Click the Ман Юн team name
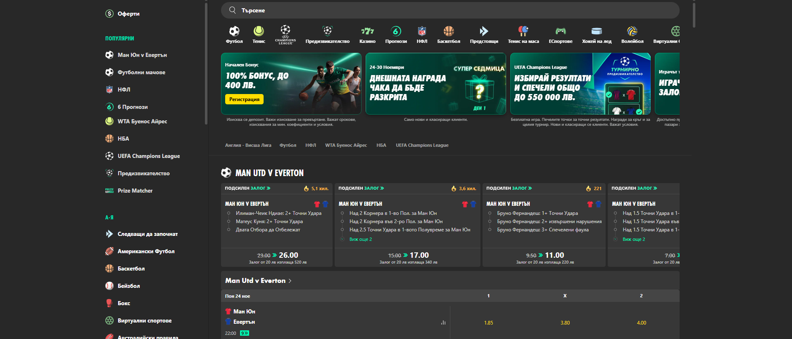Viewport: 792px width, 339px height. [244, 311]
